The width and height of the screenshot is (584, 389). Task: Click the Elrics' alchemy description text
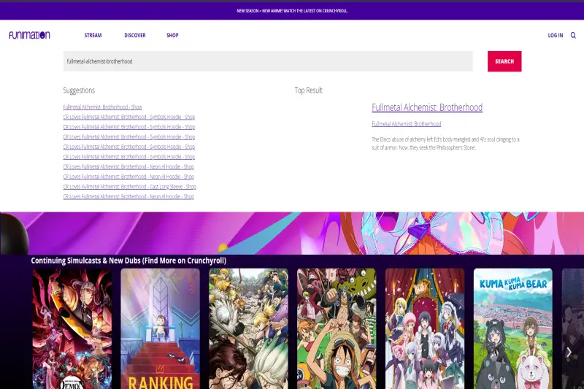[x=445, y=143]
